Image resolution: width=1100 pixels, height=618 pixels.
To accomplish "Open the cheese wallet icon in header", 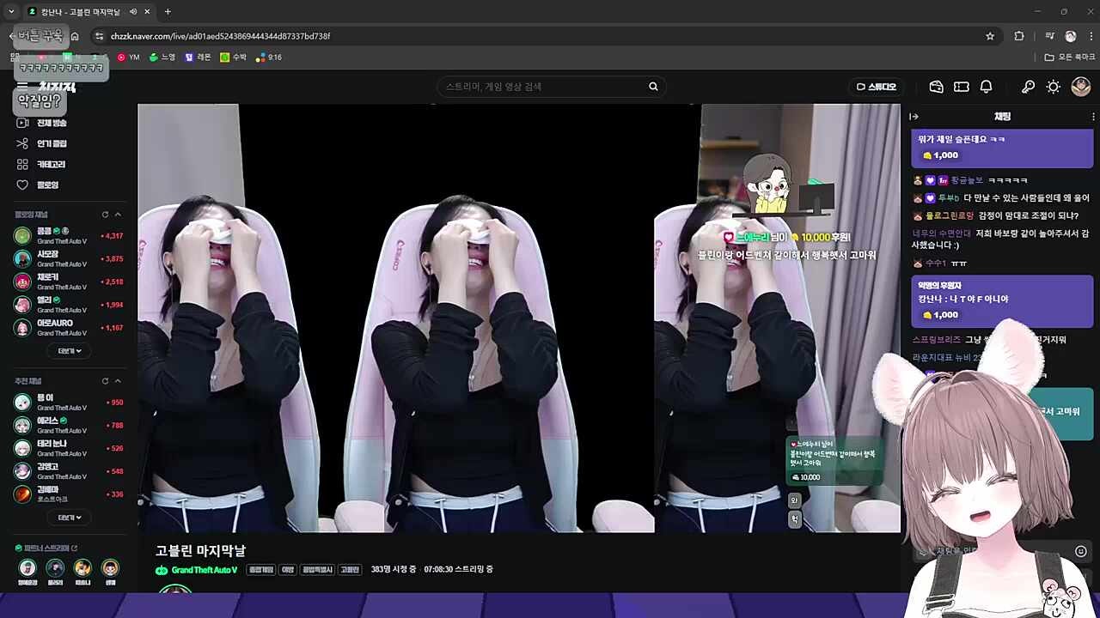I will point(937,87).
